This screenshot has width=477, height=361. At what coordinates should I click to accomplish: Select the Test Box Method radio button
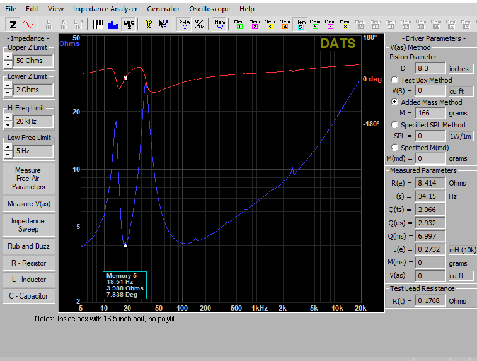pos(394,80)
